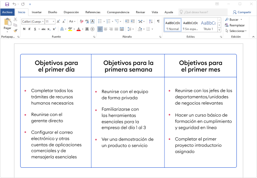Toggle bold formatting N button

point(24,29)
